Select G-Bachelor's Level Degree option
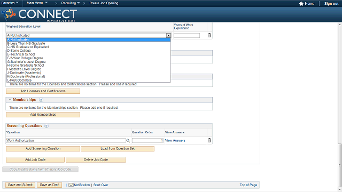The width and height of the screenshot is (342, 192). [x=26, y=62]
